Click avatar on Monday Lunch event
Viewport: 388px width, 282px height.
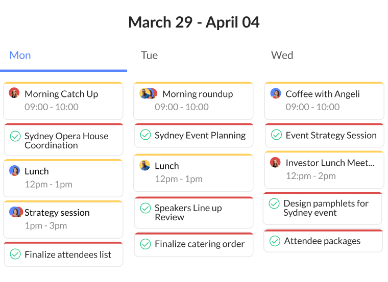point(15,170)
